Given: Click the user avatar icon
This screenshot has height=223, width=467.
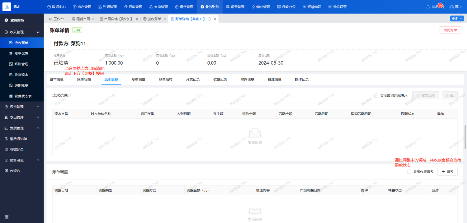Looking at the screenshot, I should pos(452,7).
